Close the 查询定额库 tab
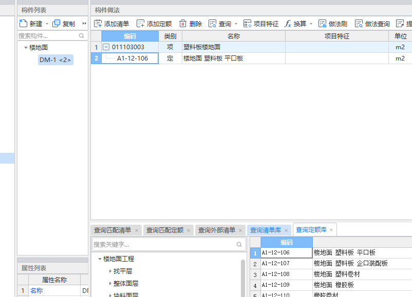 (331, 230)
